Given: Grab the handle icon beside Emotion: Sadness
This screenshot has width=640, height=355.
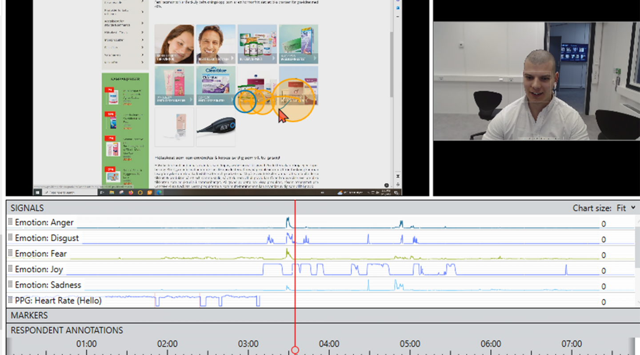Looking at the screenshot, I should coord(11,285).
